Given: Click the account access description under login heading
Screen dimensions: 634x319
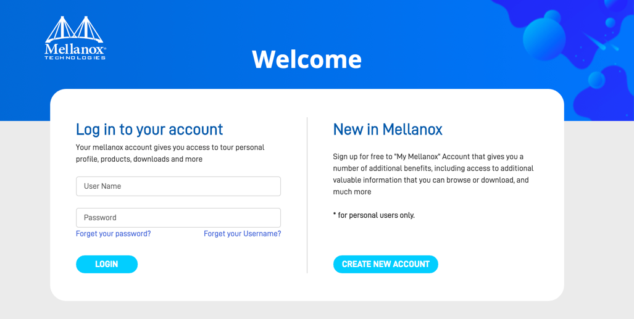Looking at the screenshot, I should pos(170,153).
